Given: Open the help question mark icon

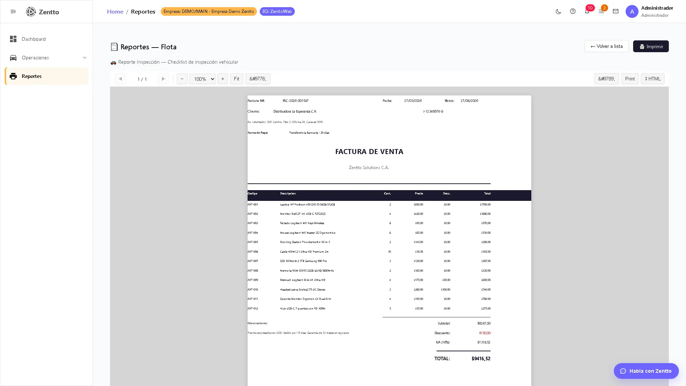Looking at the screenshot, I should click(x=573, y=11).
